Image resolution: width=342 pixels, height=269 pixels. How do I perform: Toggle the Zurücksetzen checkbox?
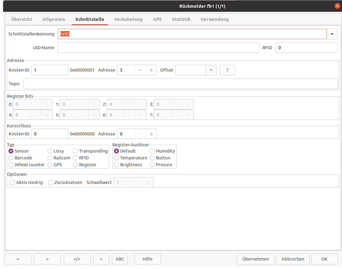point(51,182)
